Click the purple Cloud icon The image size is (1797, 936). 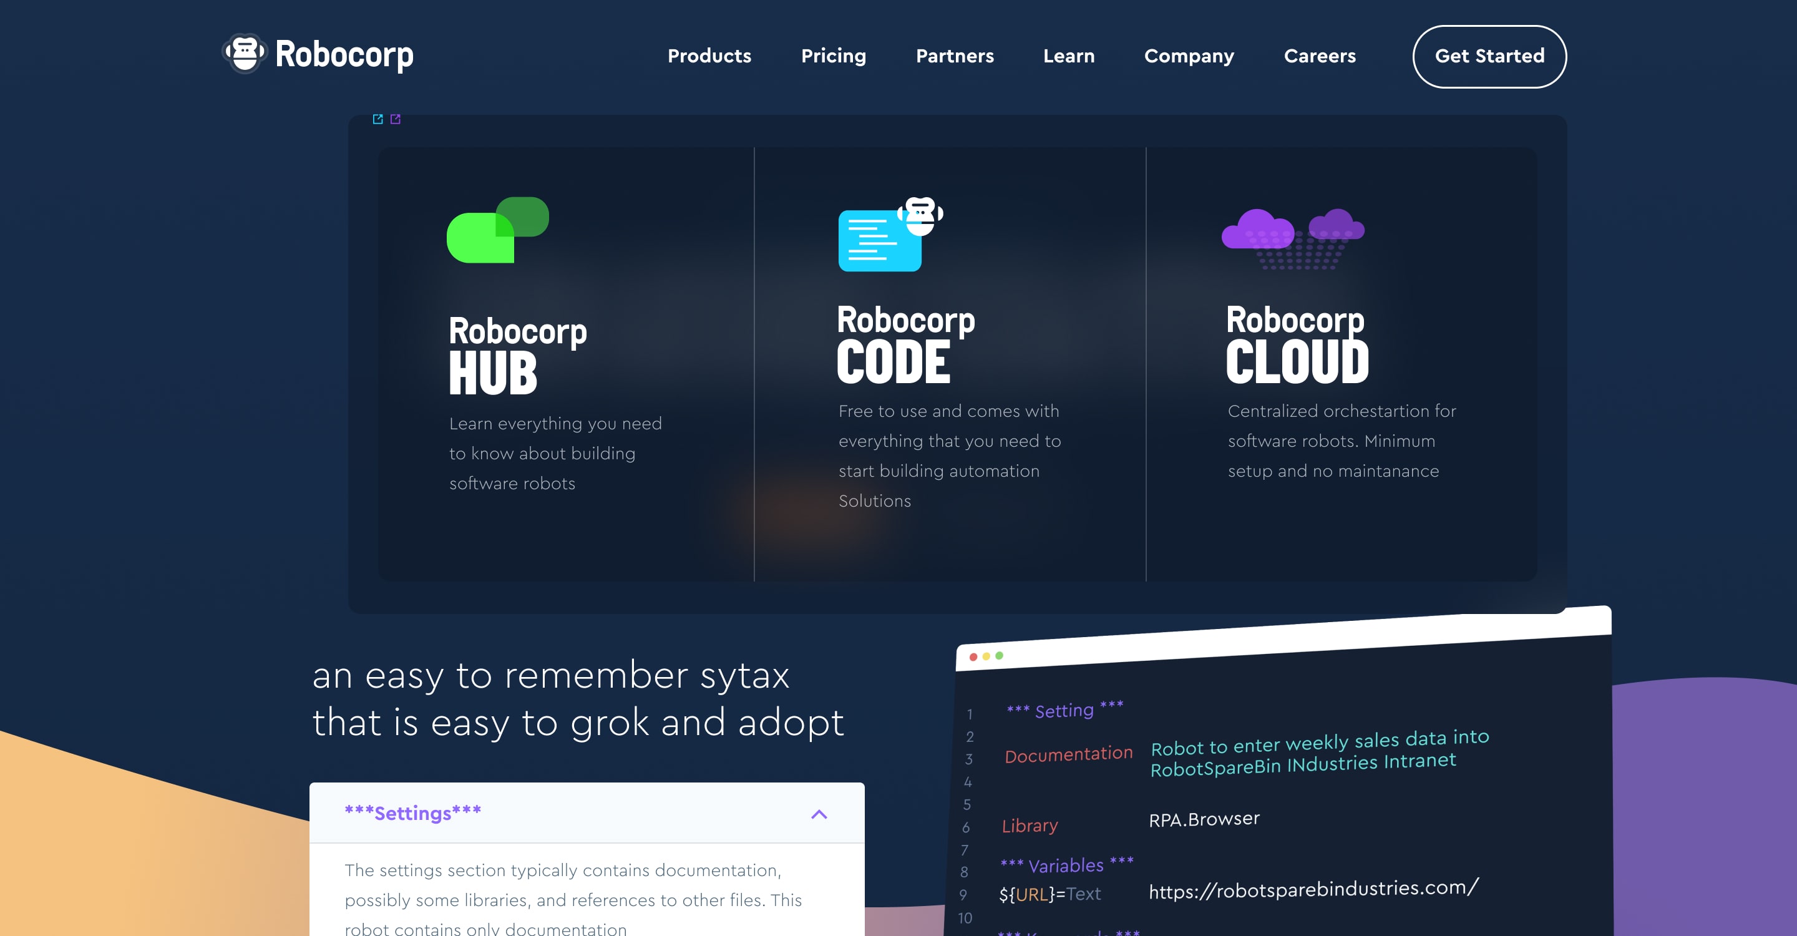(x=1293, y=238)
